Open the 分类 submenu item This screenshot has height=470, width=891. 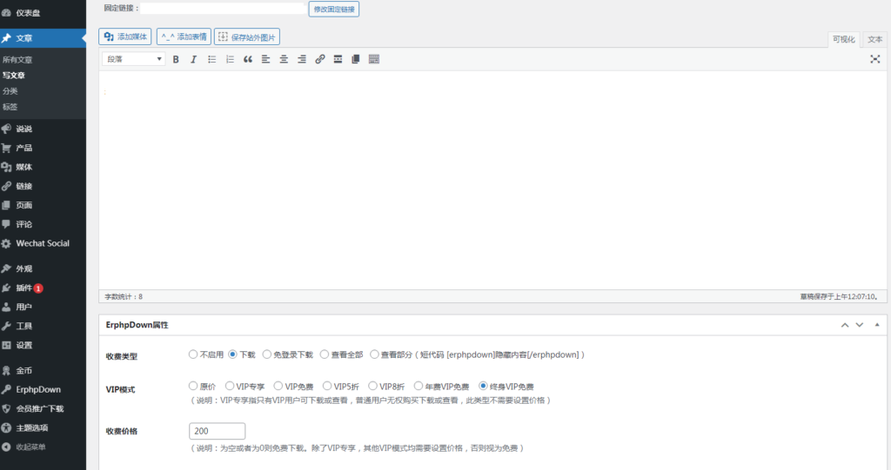(x=10, y=91)
